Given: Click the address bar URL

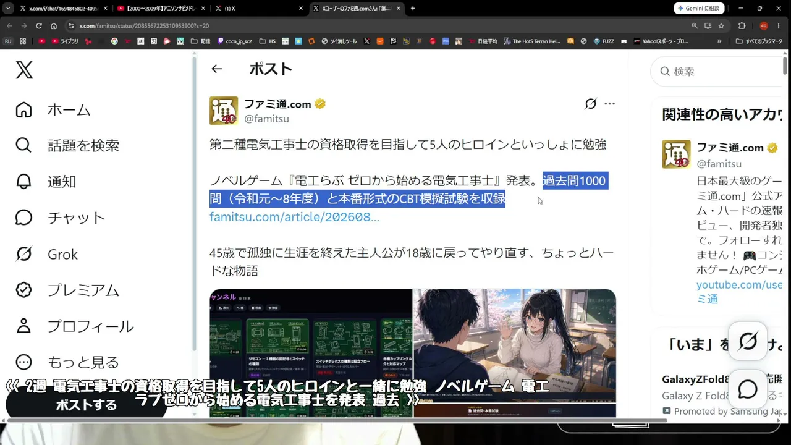Looking at the screenshot, I should [144, 26].
